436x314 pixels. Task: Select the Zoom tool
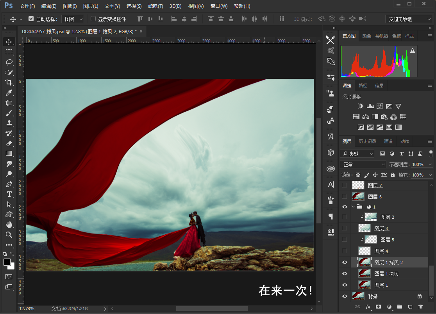coord(9,235)
